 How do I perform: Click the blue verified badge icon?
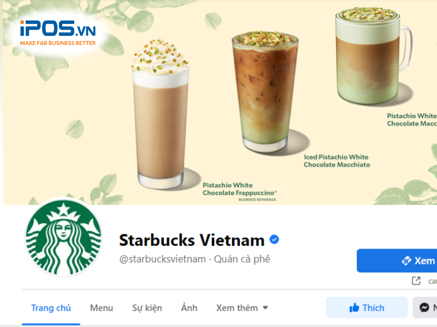274,239
